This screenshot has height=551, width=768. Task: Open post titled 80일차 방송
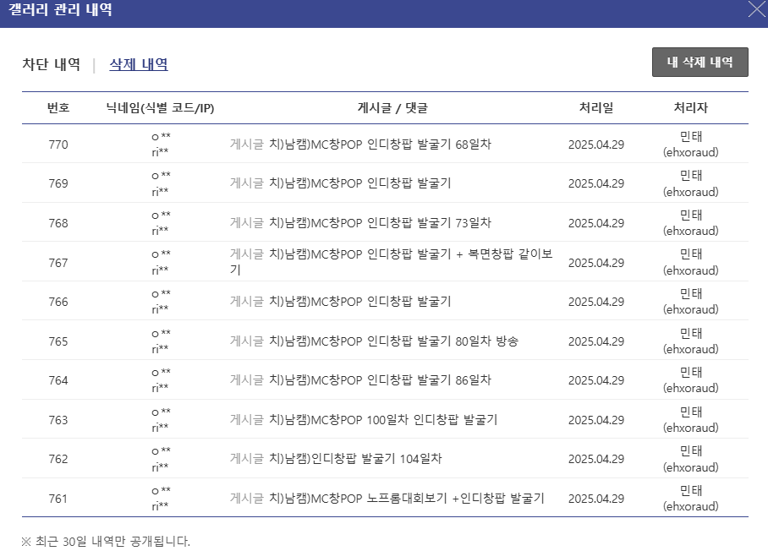tap(394, 341)
